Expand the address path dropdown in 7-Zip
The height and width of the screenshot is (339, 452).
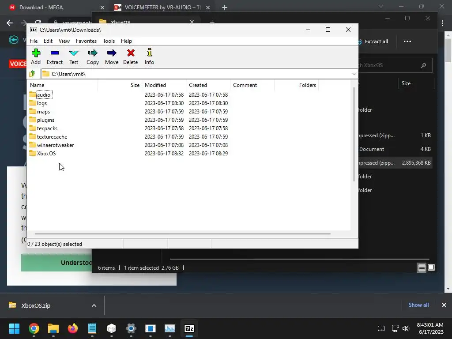(354, 74)
